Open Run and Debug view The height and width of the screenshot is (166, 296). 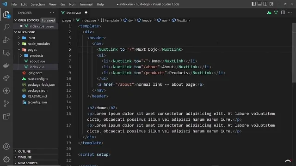pos(6,40)
